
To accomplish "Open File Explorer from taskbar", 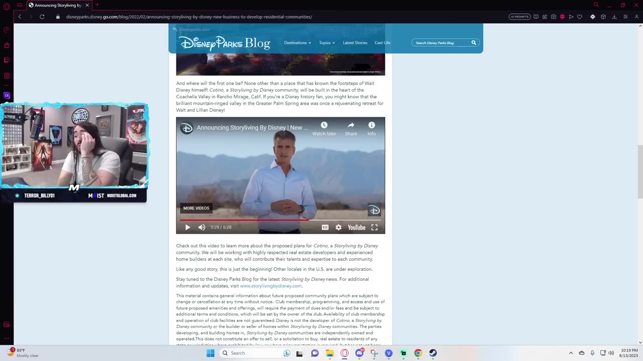I will [x=330, y=353].
